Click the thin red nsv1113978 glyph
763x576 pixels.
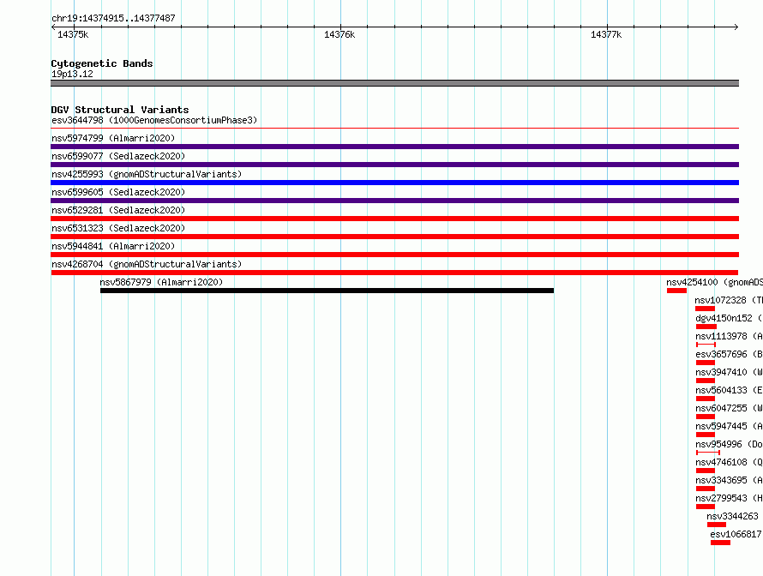[706, 345]
